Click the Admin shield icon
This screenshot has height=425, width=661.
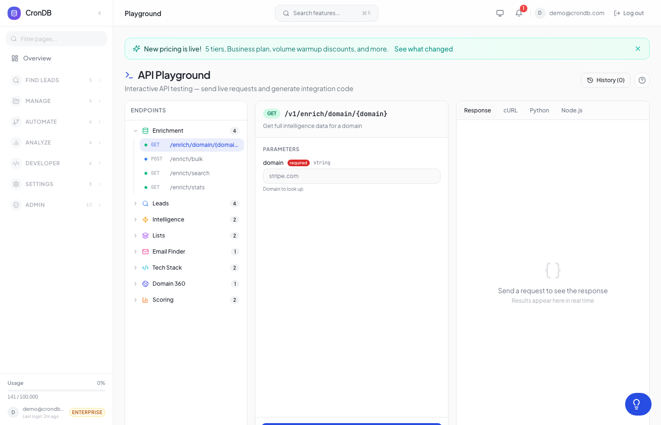(16, 205)
